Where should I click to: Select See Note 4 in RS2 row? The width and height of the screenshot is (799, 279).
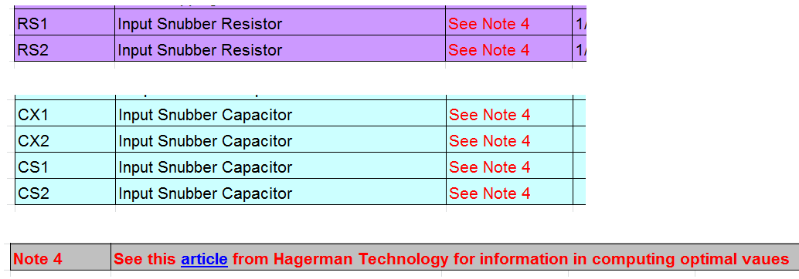tap(488, 50)
